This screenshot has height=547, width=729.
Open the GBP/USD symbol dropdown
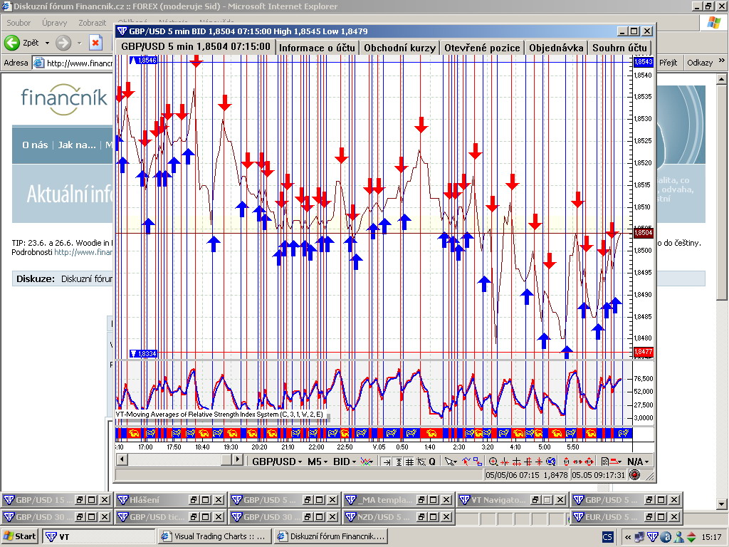click(278, 462)
